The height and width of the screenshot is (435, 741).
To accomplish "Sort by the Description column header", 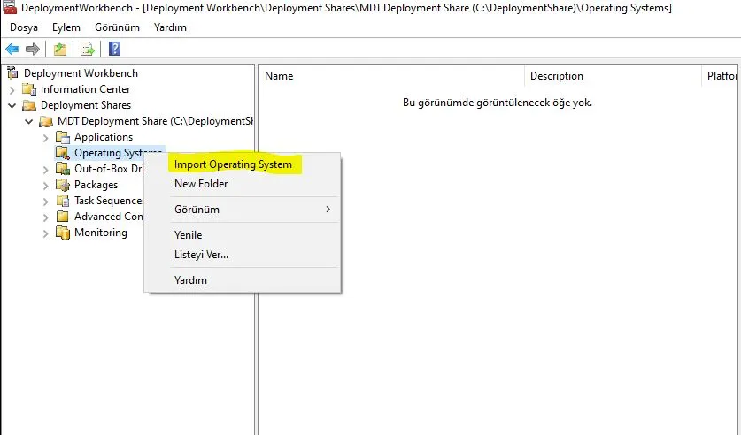I will (557, 76).
